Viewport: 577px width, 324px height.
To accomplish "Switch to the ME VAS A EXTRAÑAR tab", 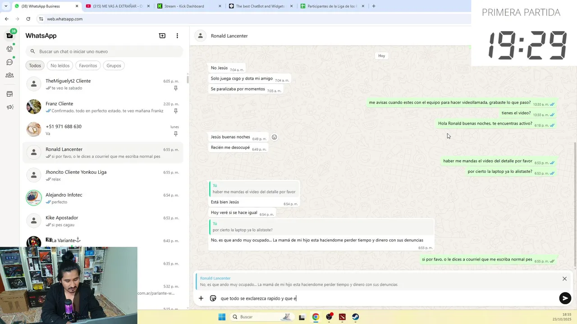I will pos(117,6).
